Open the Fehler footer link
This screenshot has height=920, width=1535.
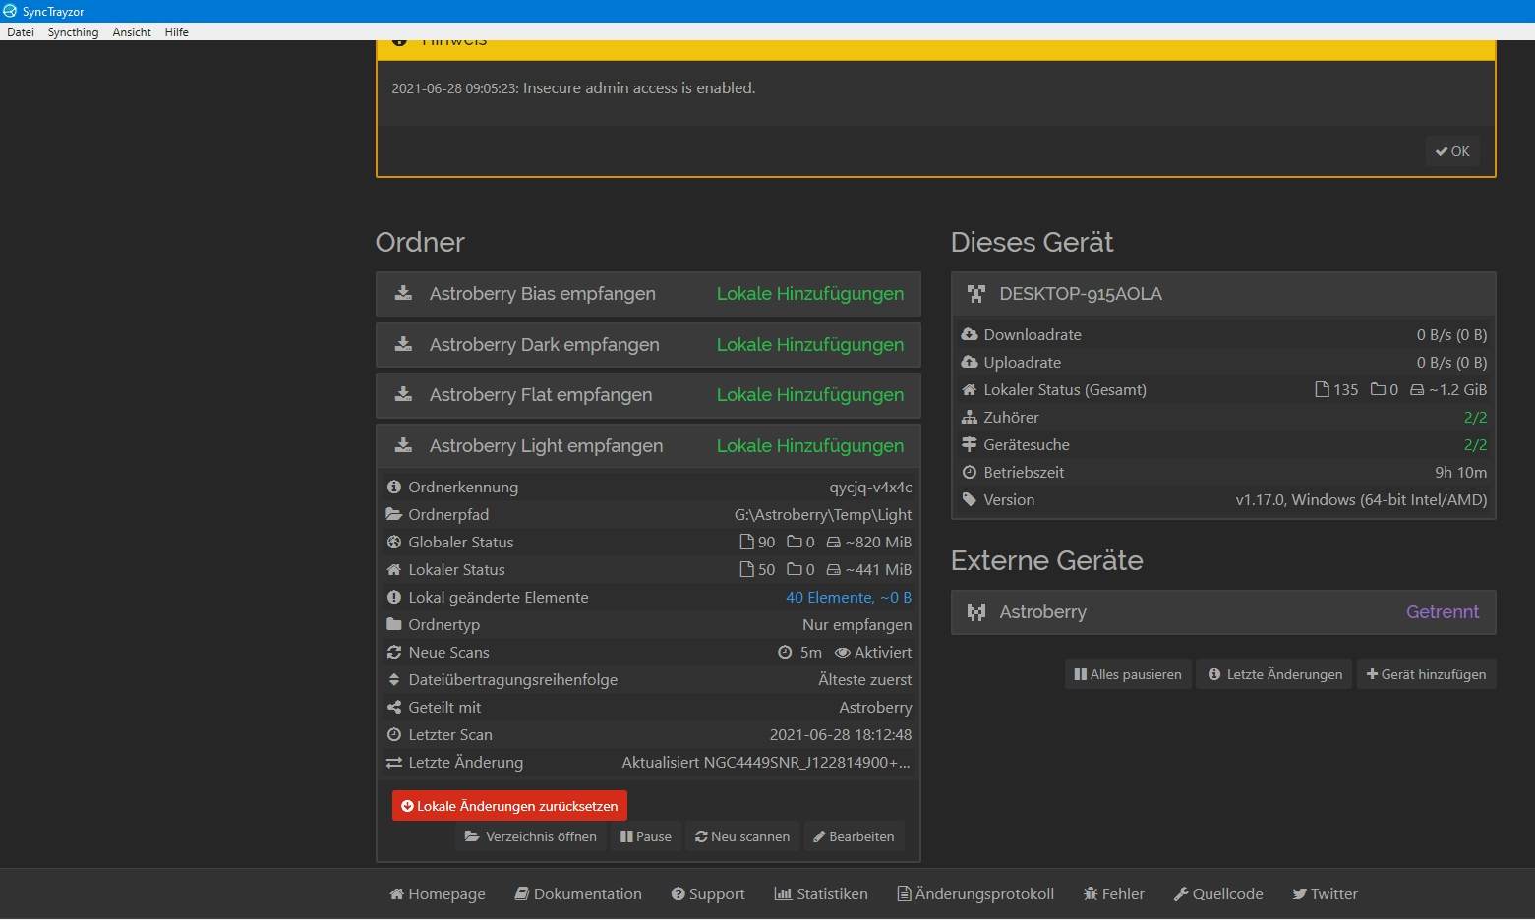(x=1114, y=893)
